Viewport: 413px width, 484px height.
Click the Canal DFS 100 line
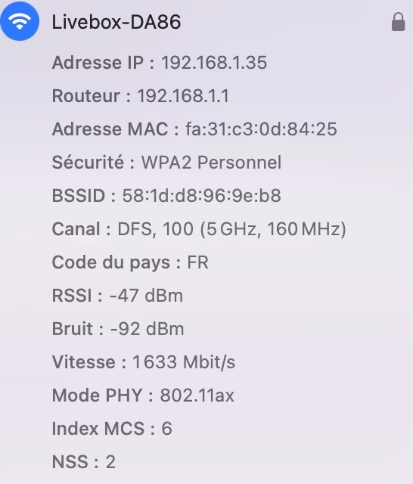click(199, 229)
